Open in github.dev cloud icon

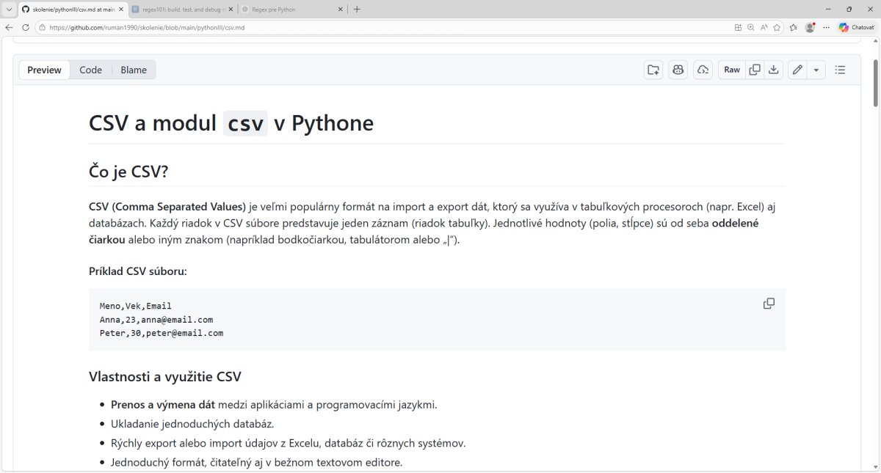pos(703,70)
